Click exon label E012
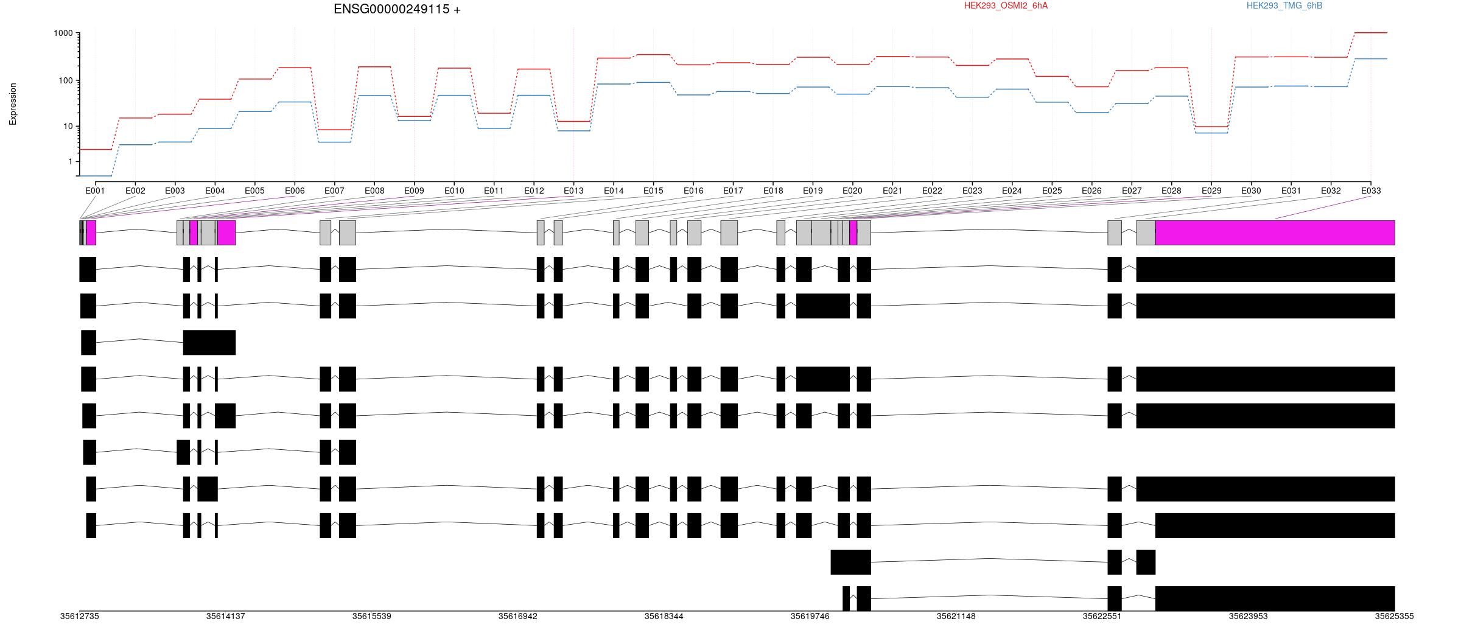 click(x=534, y=191)
